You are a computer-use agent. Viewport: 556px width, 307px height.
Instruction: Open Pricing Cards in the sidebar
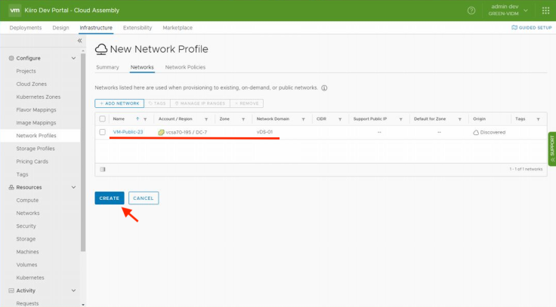tap(32, 161)
